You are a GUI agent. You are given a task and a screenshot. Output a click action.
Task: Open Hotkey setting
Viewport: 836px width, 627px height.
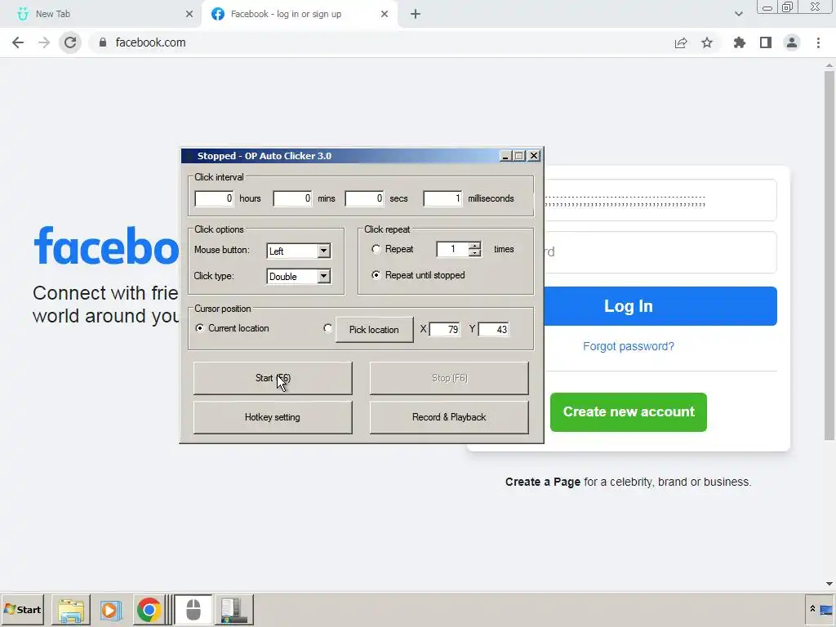[273, 417]
